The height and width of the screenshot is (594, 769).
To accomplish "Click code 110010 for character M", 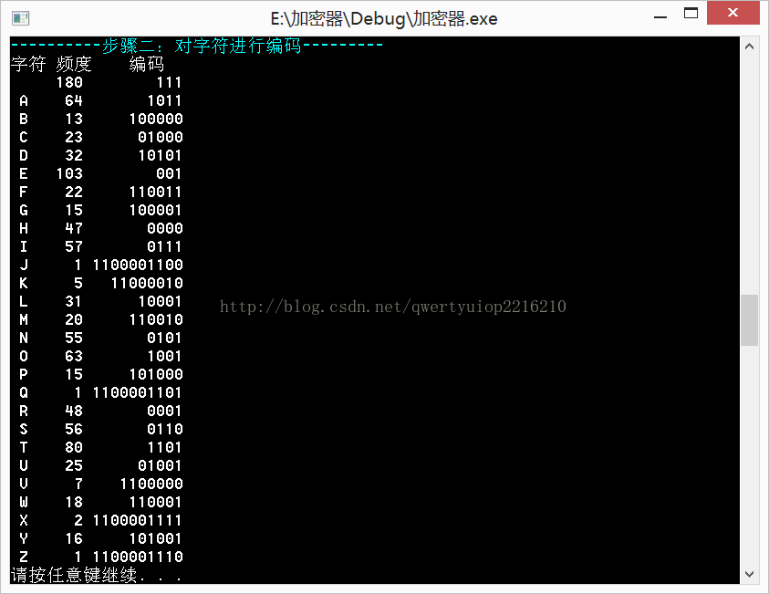I will 156,319.
